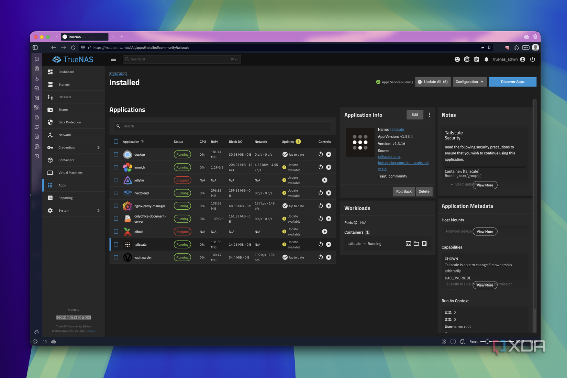567x378 pixels.
Task: Browse tailscale container files via folder icon
Action: tap(416, 243)
